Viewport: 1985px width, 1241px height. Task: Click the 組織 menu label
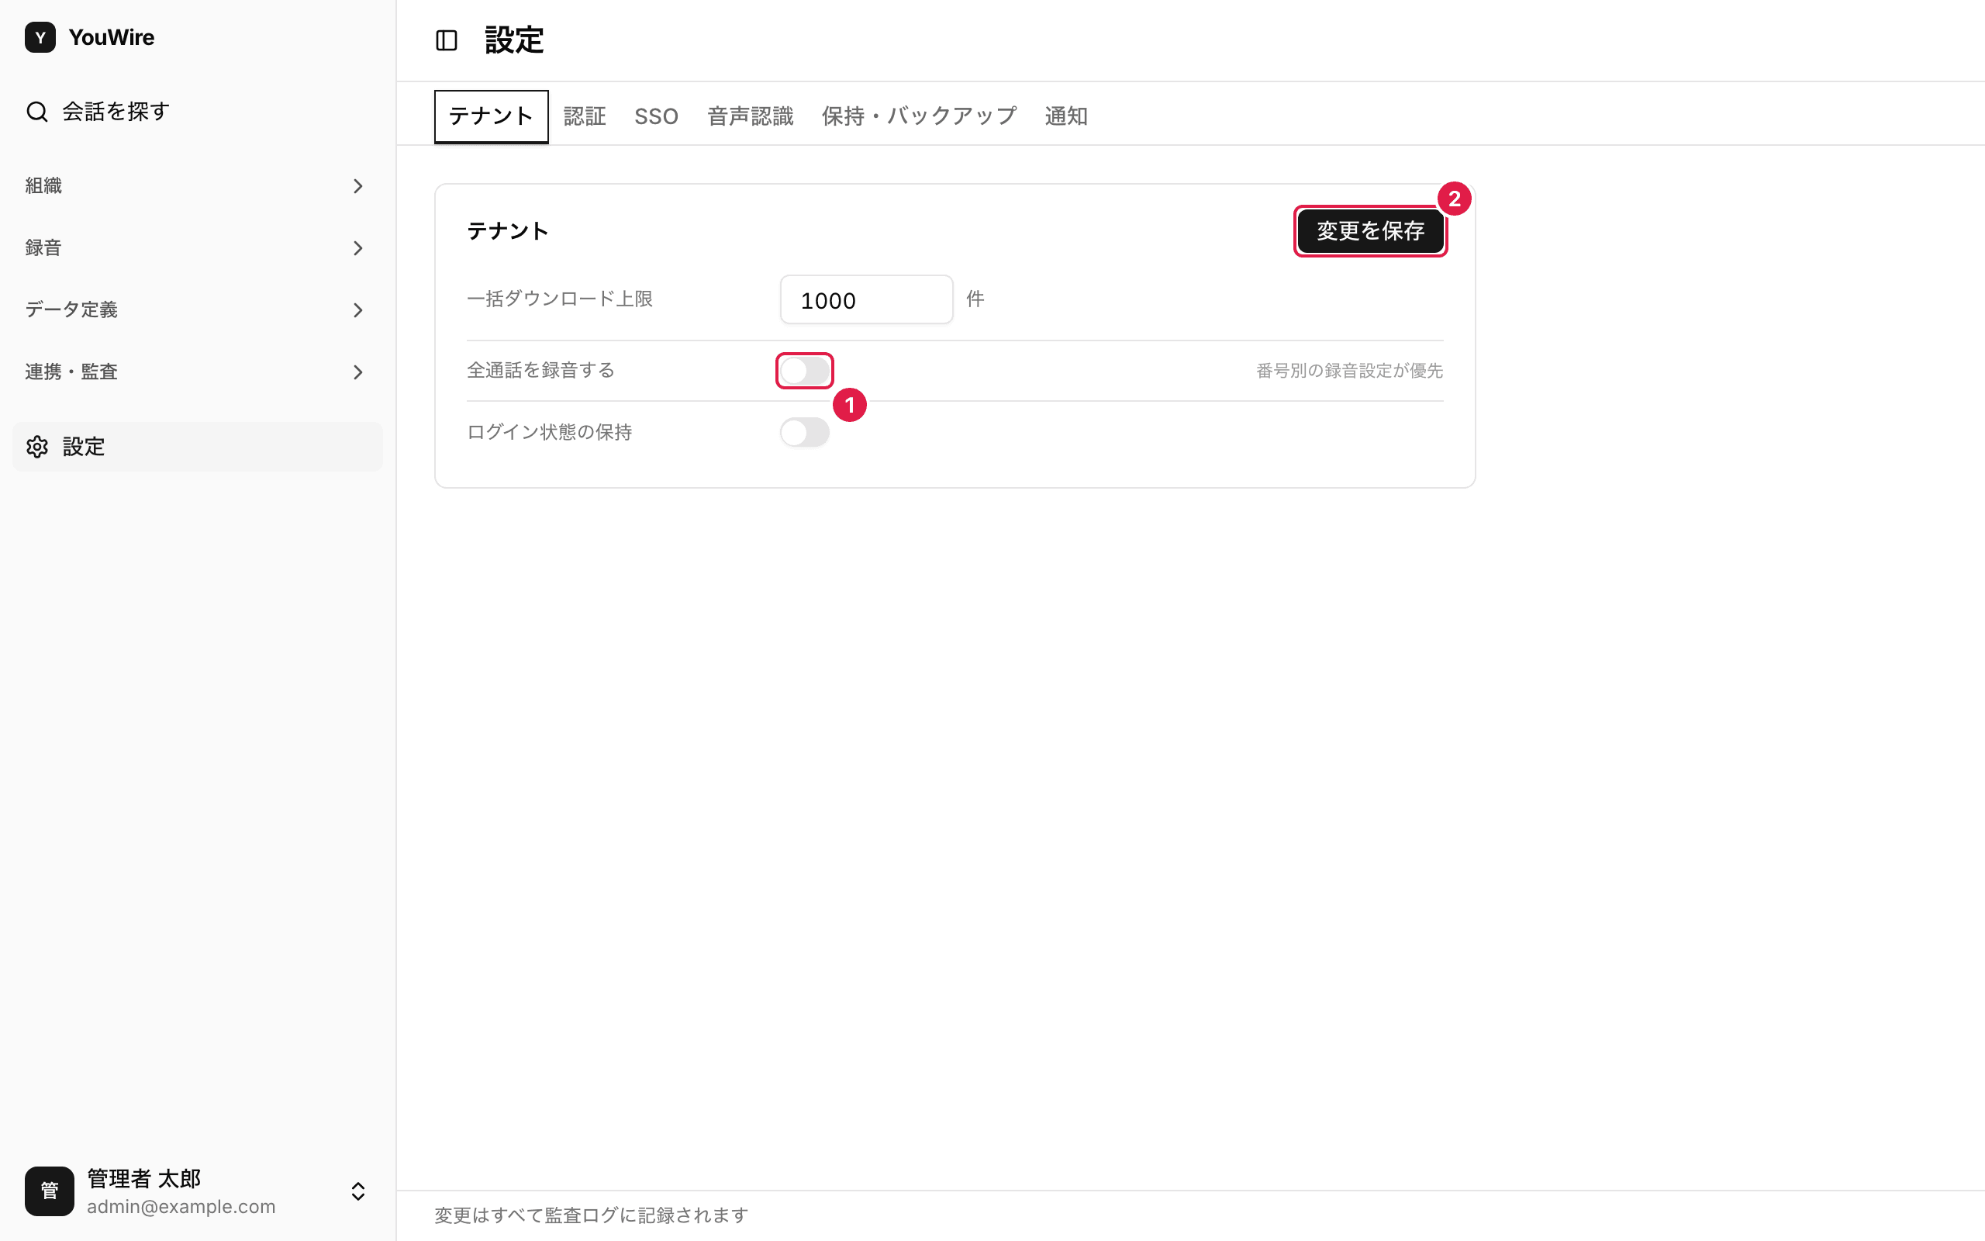click(43, 186)
